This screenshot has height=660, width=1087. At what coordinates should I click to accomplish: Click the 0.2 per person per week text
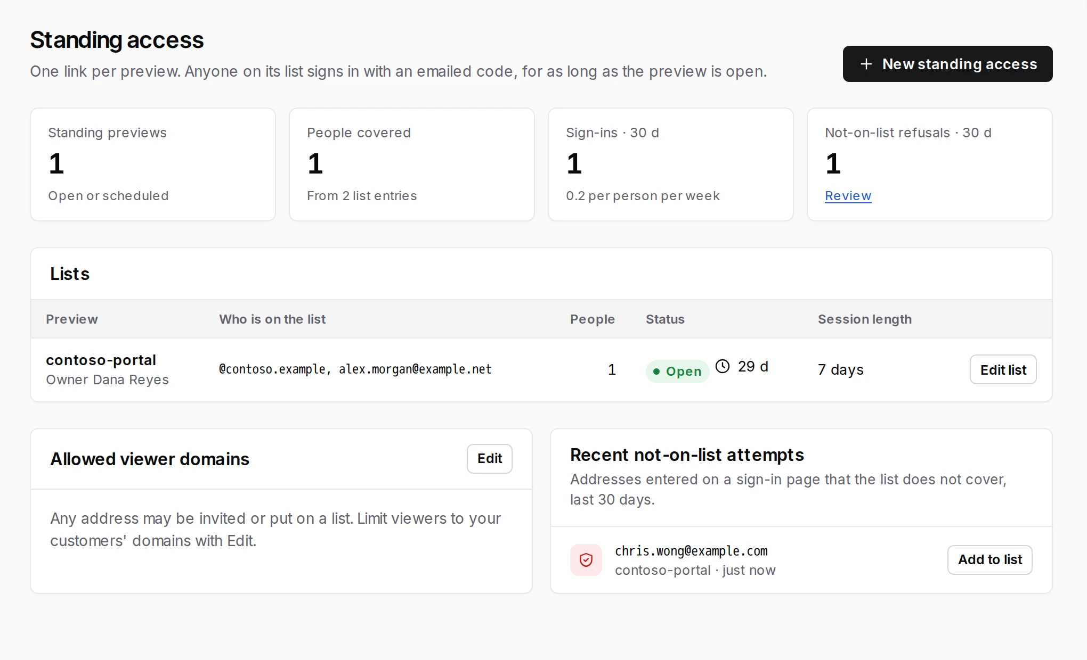[x=643, y=196]
